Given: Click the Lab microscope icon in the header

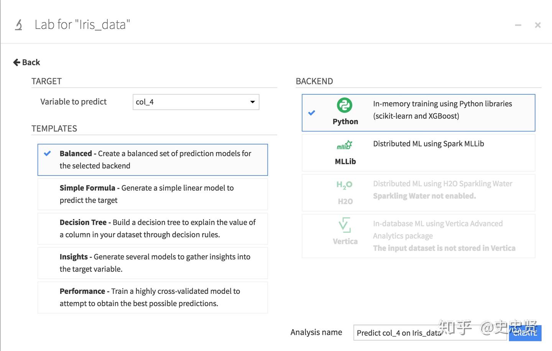Looking at the screenshot, I should (18, 25).
